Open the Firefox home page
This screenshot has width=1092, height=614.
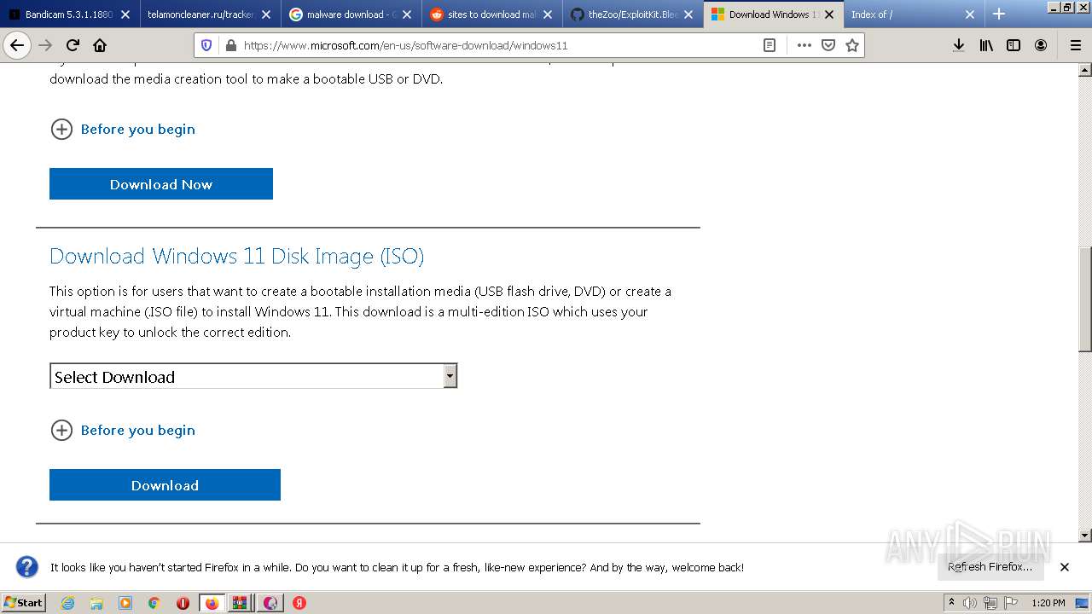(x=100, y=45)
